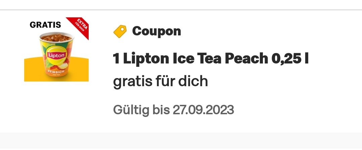The image size is (362, 150).
Task: Click the hole in the coupon tag icon
Action: tap(122, 29)
